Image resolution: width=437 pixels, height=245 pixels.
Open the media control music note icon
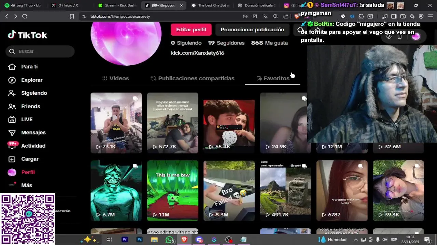[x=385, y=16]
